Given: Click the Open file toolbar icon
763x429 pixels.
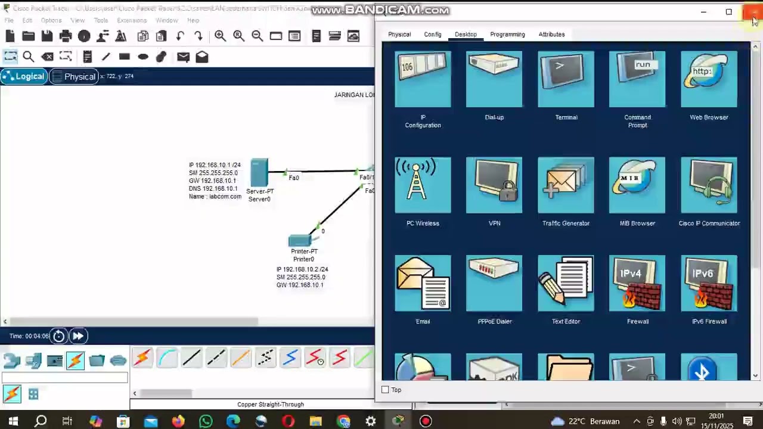Looking at the screenshot, I should 28,36.
